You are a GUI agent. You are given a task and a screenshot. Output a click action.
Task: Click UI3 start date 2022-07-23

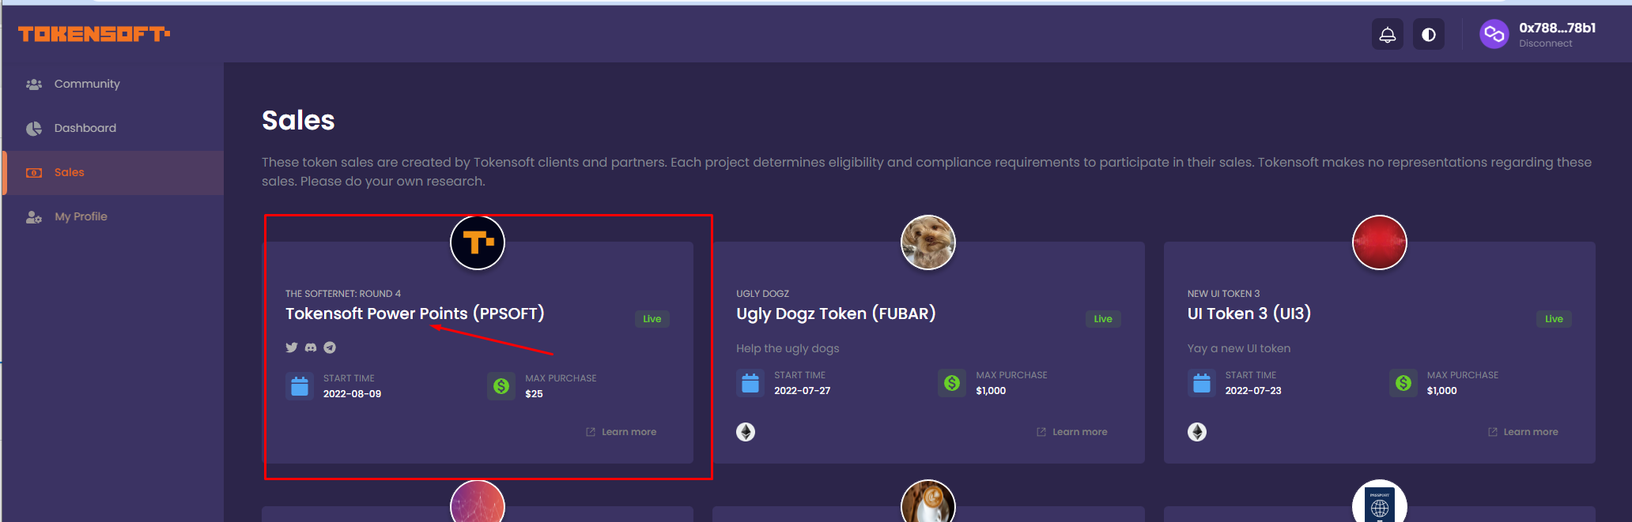[x=1253, y=391]
